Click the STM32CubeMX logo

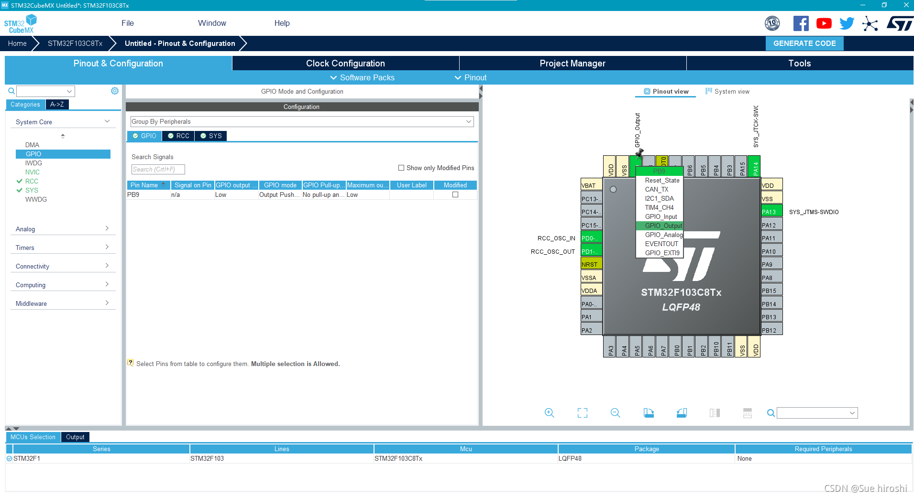pyautogui.click(x=21, y=24)
